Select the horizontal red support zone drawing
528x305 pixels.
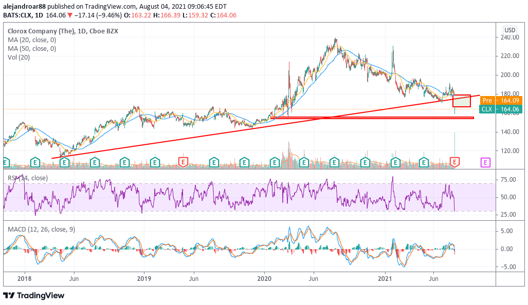pos(372,118)
